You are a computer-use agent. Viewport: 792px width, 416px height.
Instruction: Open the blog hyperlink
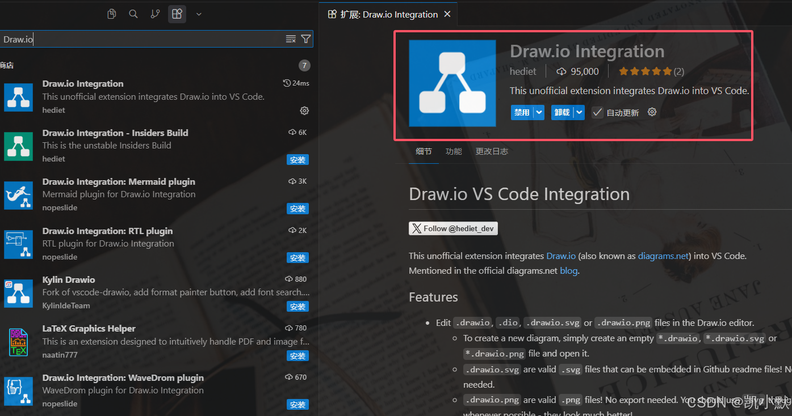pyautogui.click(x=568, y=270)
